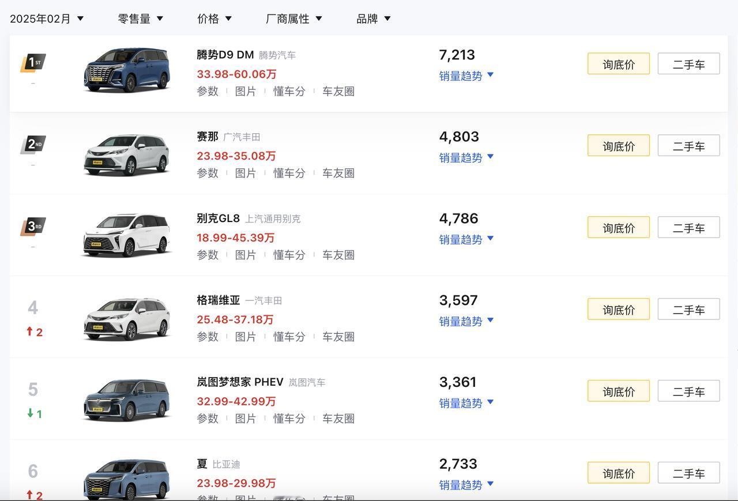Image resolution: width=738 pixels, height=501 pixels.
Task: Click the 3rd place rank badge icon
Action: pos(33,226)
